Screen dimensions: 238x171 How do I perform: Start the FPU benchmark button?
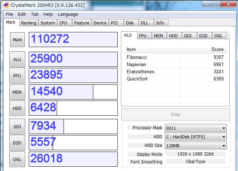tap(17, 76)
